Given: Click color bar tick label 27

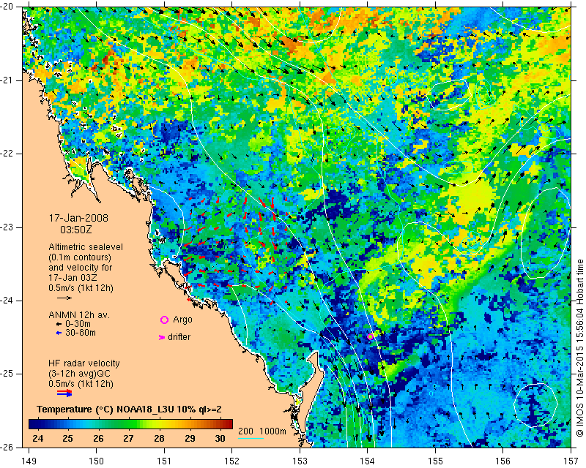Looking at the screenshot, I should point(129,438).
